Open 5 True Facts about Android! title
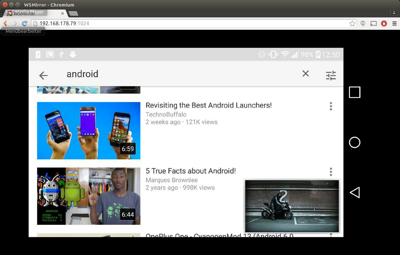This screenshot has width=400, height=255. 191,171
